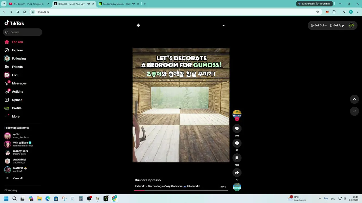
Task: Open a new browser tab
Action: pos(145,4)
